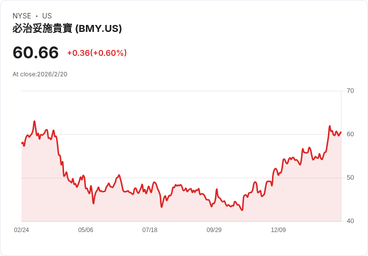This screenshot has width=368, height=256.
Task: Click the 07/18 date axis label
Action: [149, 230]
